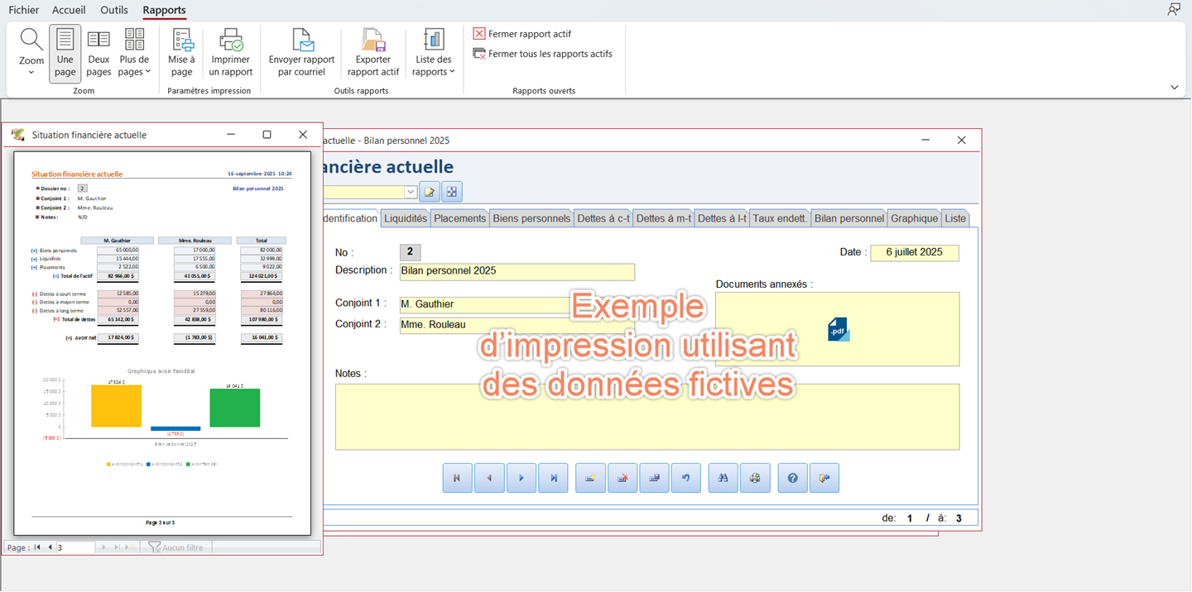This screenshot has width=1192, height=592.
Task: Switch to Deux pages view
Action: click(x=99, y=53)
